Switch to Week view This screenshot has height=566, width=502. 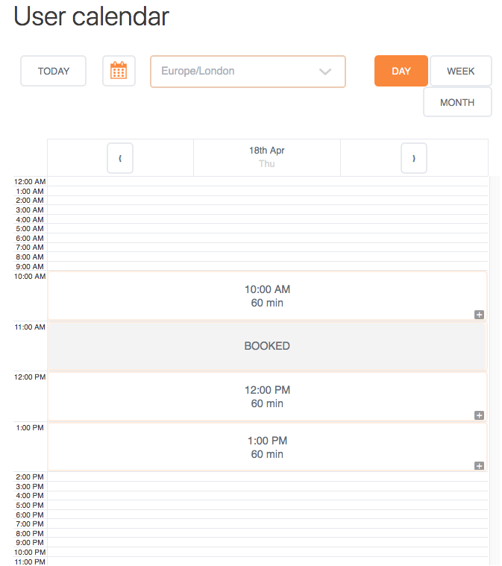click(460, 71)
